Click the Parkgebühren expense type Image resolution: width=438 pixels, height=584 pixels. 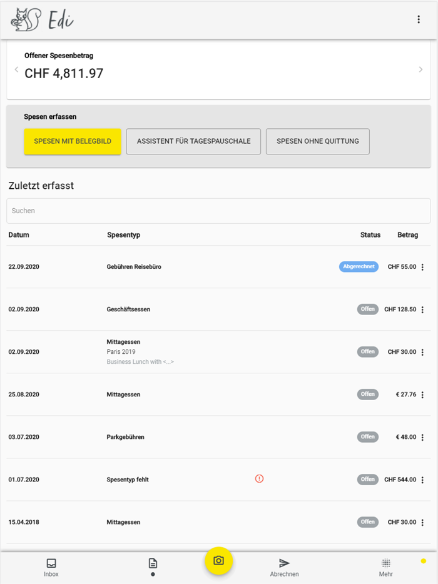(125, 437)
